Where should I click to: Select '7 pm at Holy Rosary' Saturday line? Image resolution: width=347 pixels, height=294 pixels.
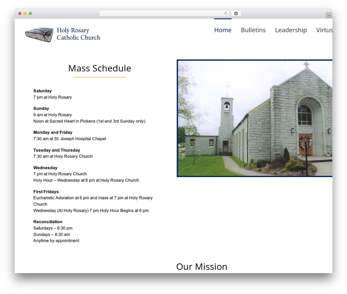click(53, 97)
